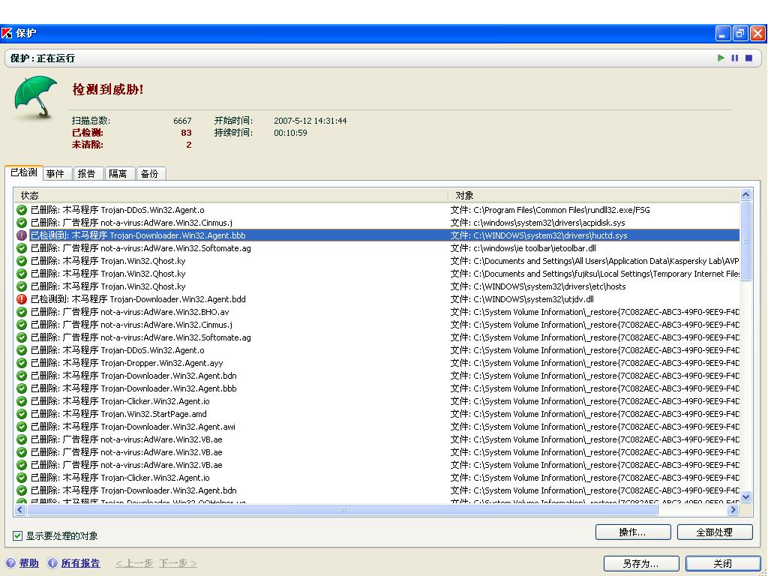The image size is (768, 576).
Task: Select the drivers\etc\hosts file path
Action: click(538, 286)
